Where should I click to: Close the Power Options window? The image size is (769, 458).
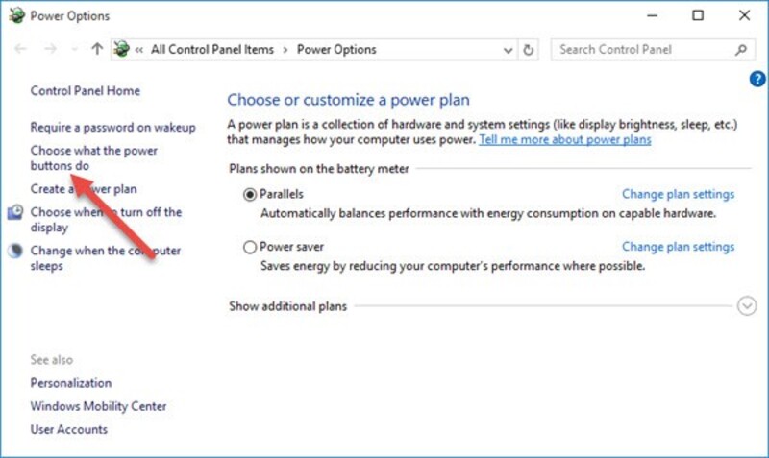click(744, 15)
